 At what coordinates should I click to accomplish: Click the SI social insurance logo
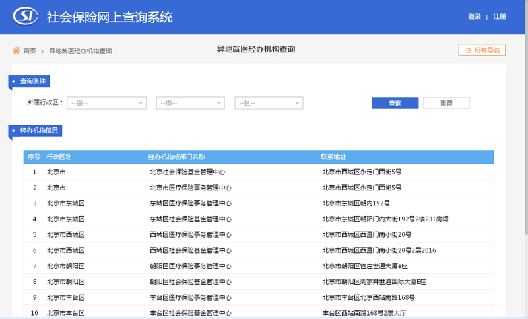click(26, 17)
